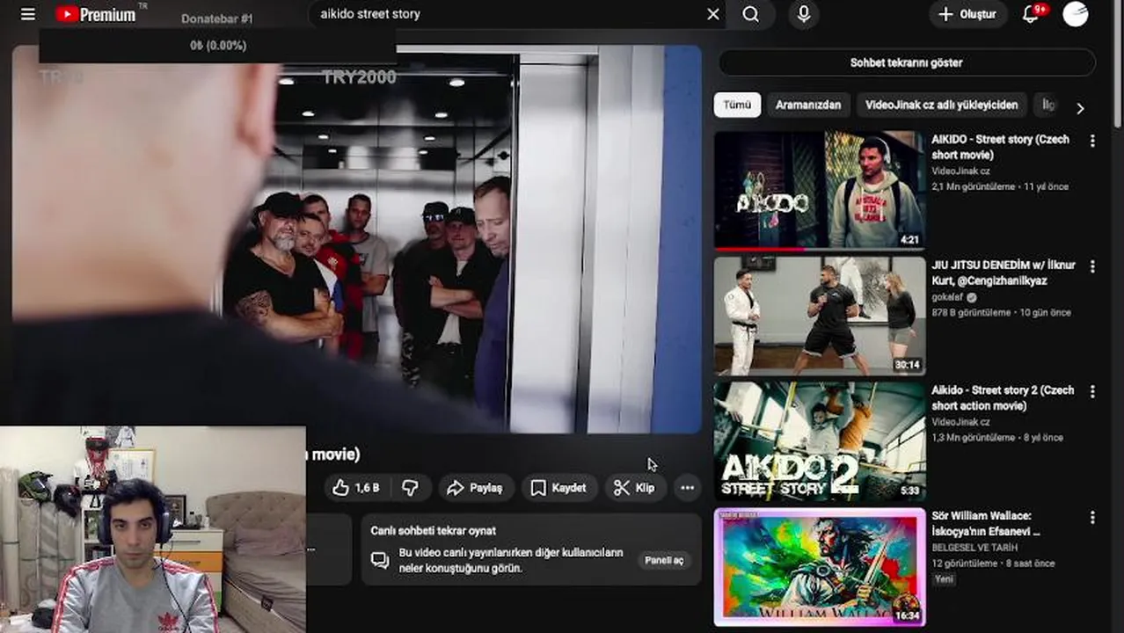This screenshot has width=1124, height=633.
Task: Dislike the video with thumbs-down
Action: pos(410,488)
